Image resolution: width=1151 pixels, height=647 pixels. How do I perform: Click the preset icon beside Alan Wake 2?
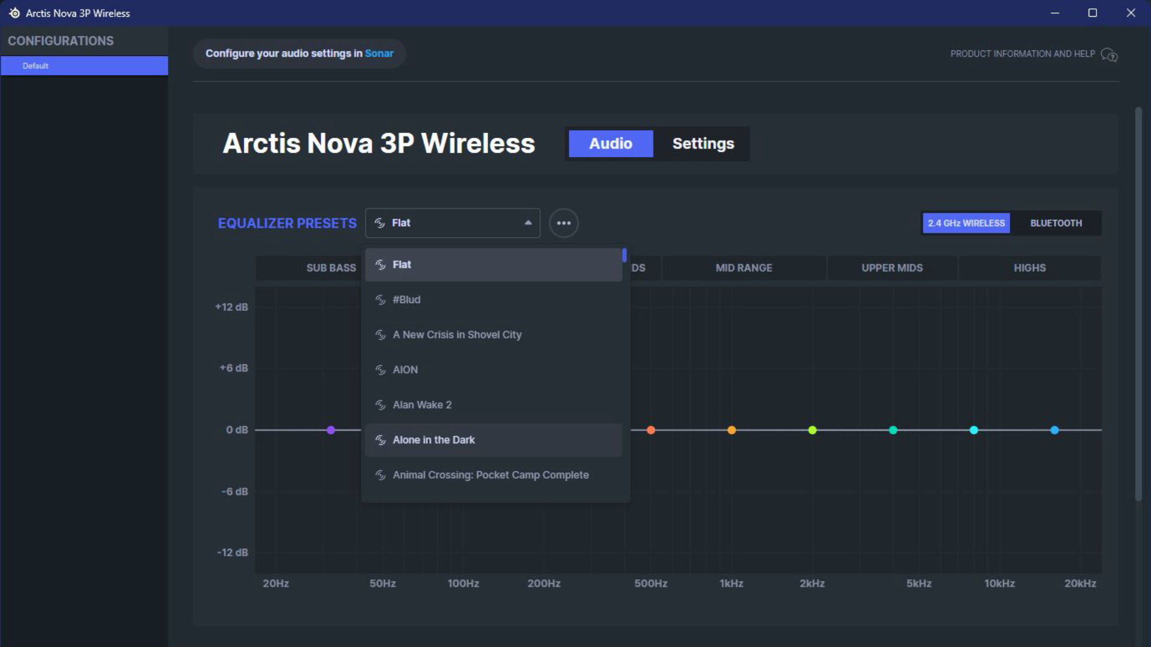point(380,405)
